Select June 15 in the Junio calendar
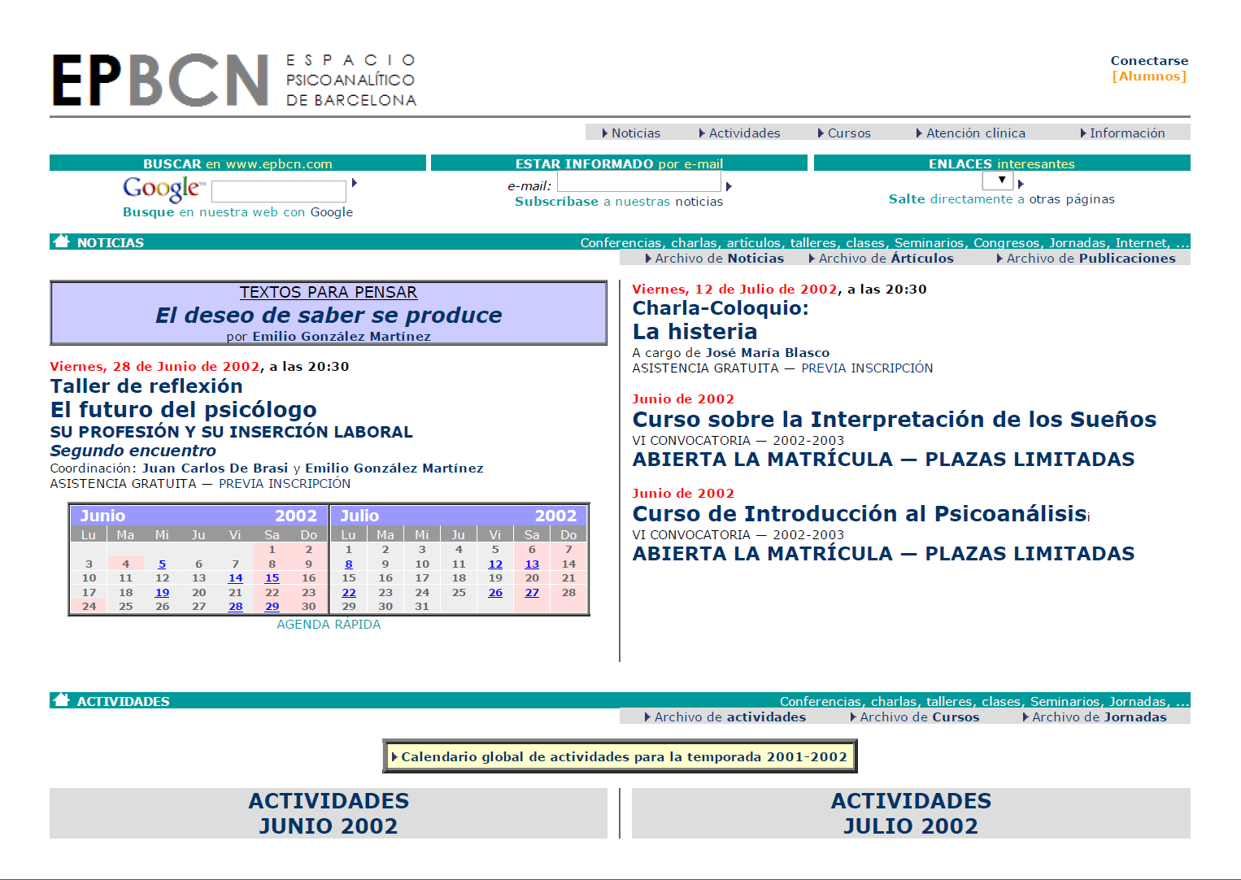The image size is (1241, 880). (272, 577)
